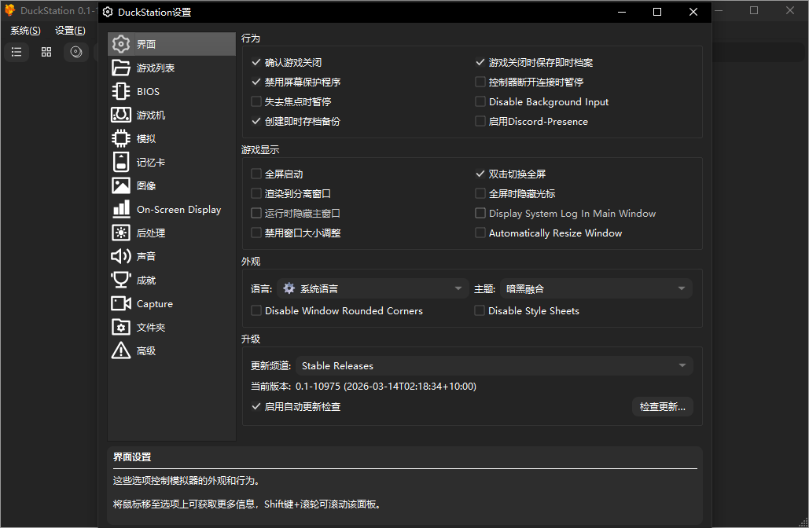
Task: Toggle the 全屏启动 option
Action: coord(256,174)
